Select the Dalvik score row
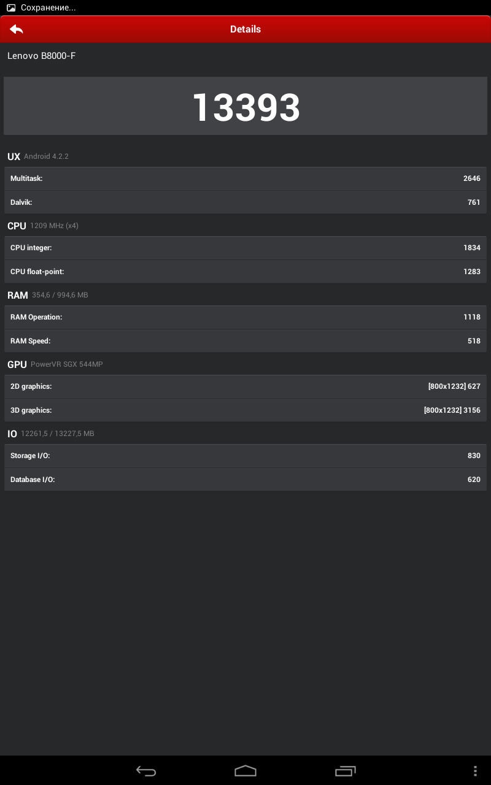491x785 pixels. [x=245, y=202]
